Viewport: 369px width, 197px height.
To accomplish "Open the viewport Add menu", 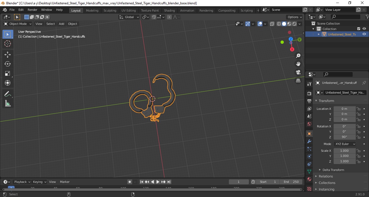I will (x=62, y=24).
